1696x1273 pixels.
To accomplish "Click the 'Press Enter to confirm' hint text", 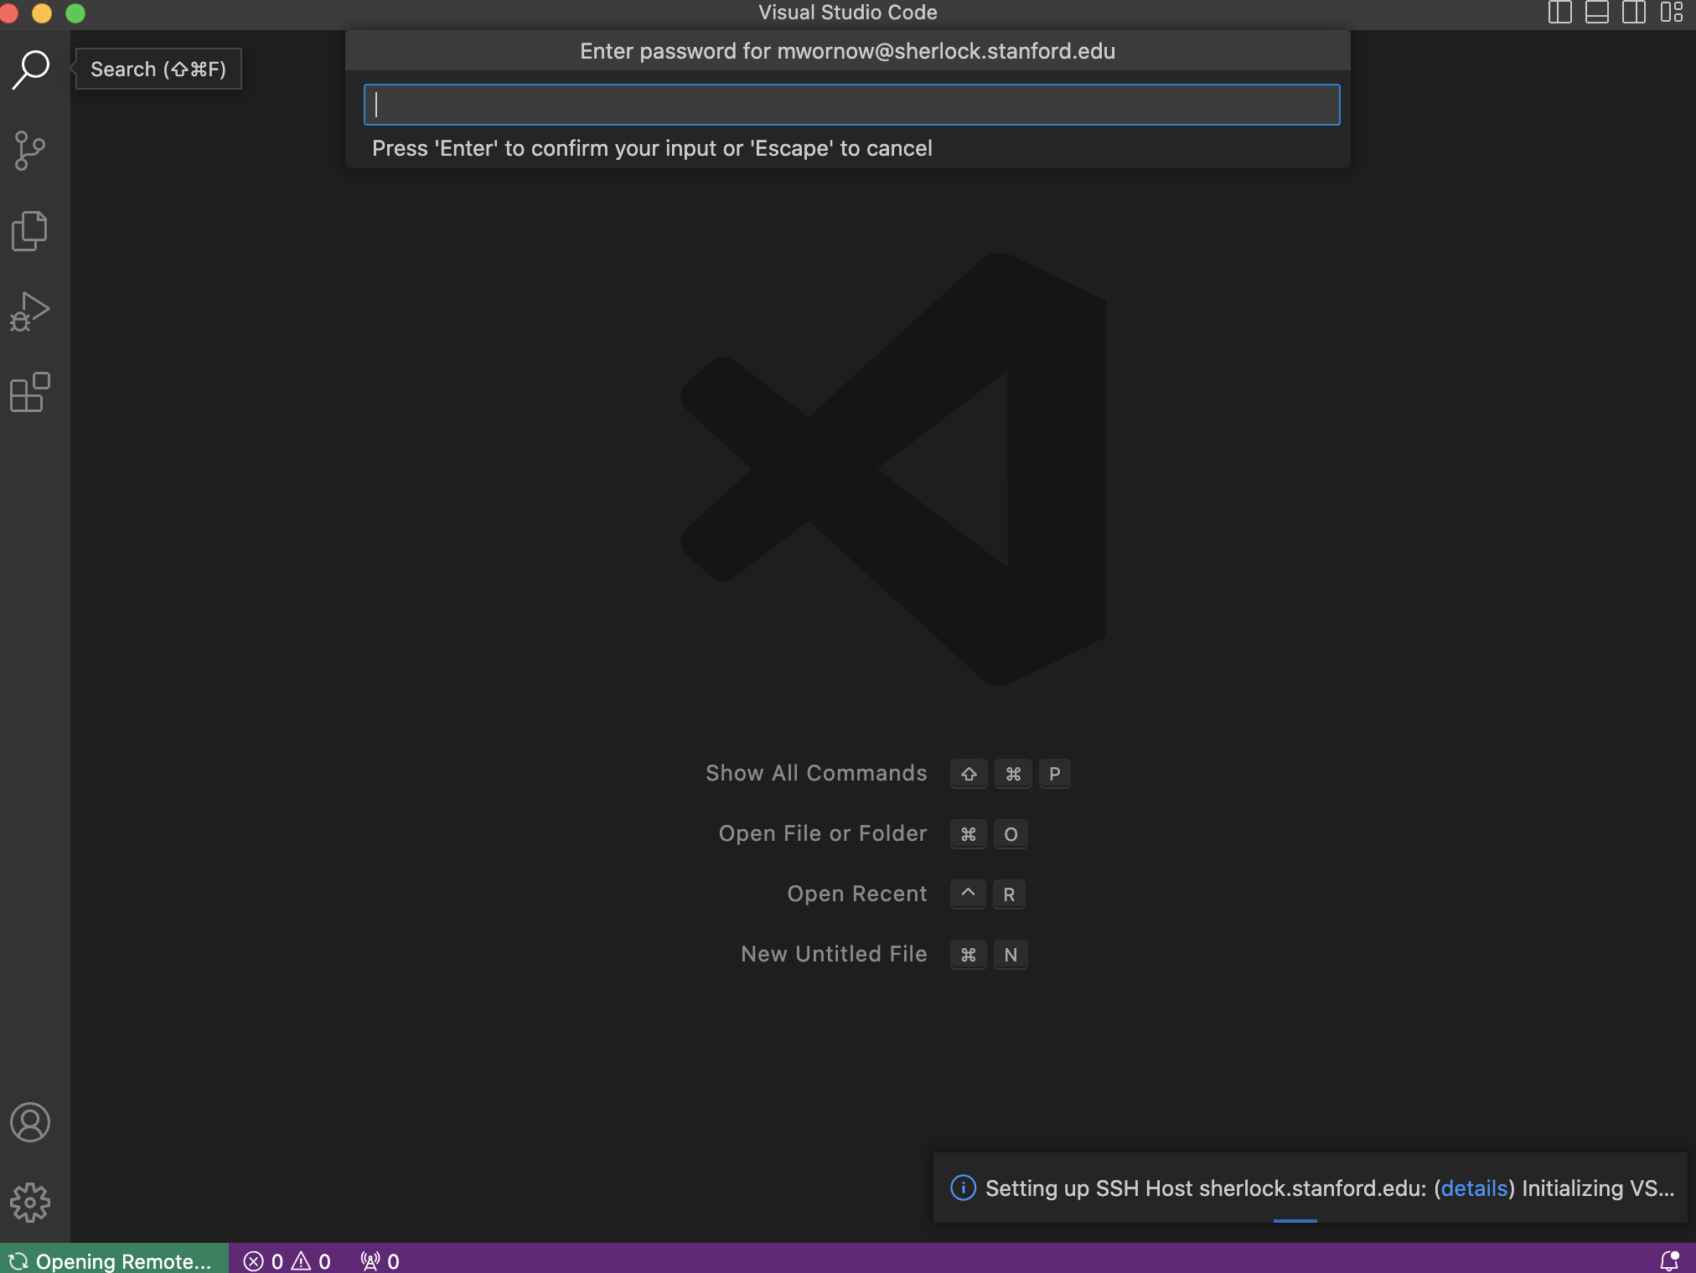I will click(652, 148).
